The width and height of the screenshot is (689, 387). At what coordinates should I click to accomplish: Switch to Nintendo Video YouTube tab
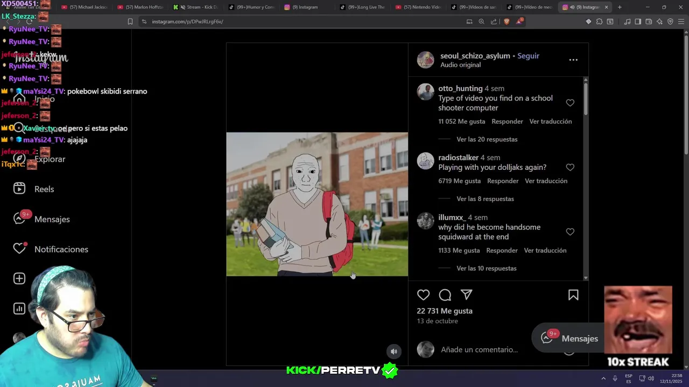pos(418,7)
